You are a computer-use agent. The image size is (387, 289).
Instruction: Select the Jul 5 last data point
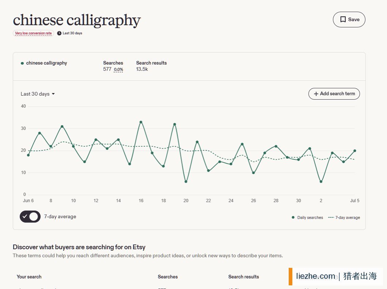click(355, 151)
